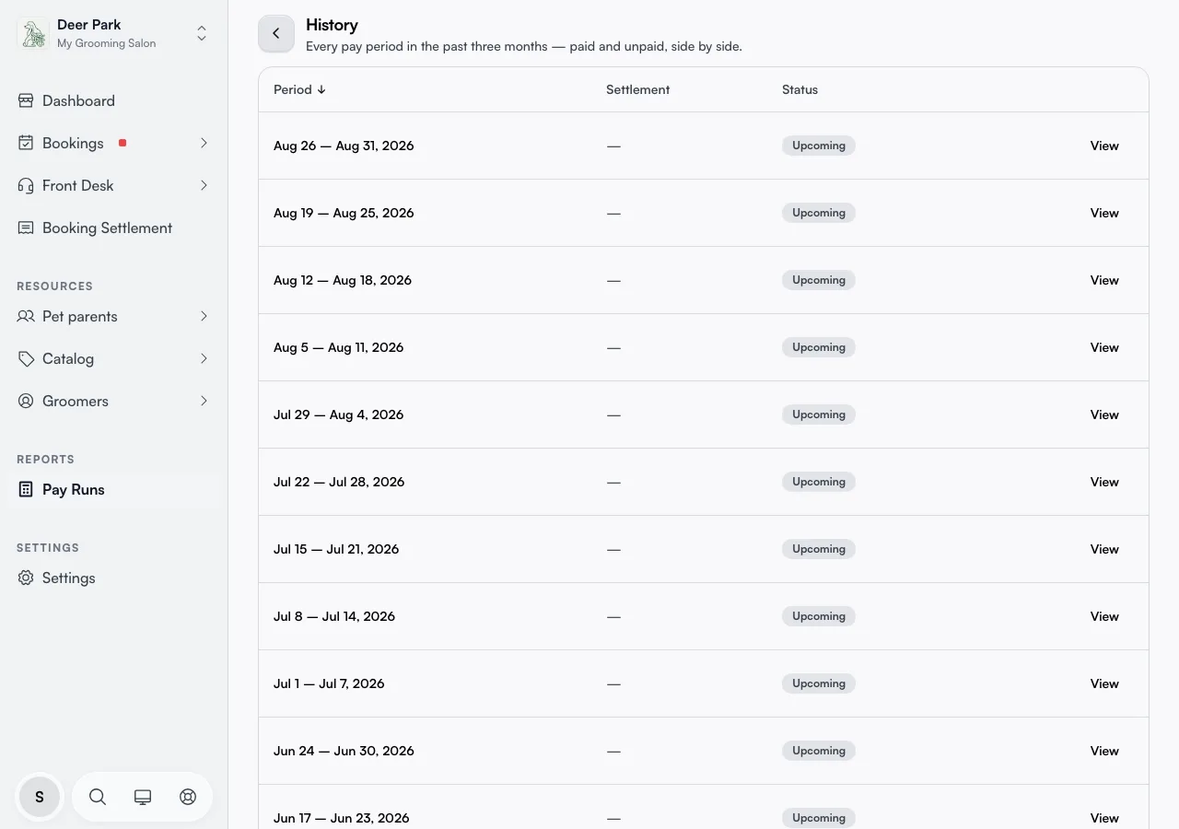
Task: Click the lifebuoy help icon
Action: click(x=188, y=797)
